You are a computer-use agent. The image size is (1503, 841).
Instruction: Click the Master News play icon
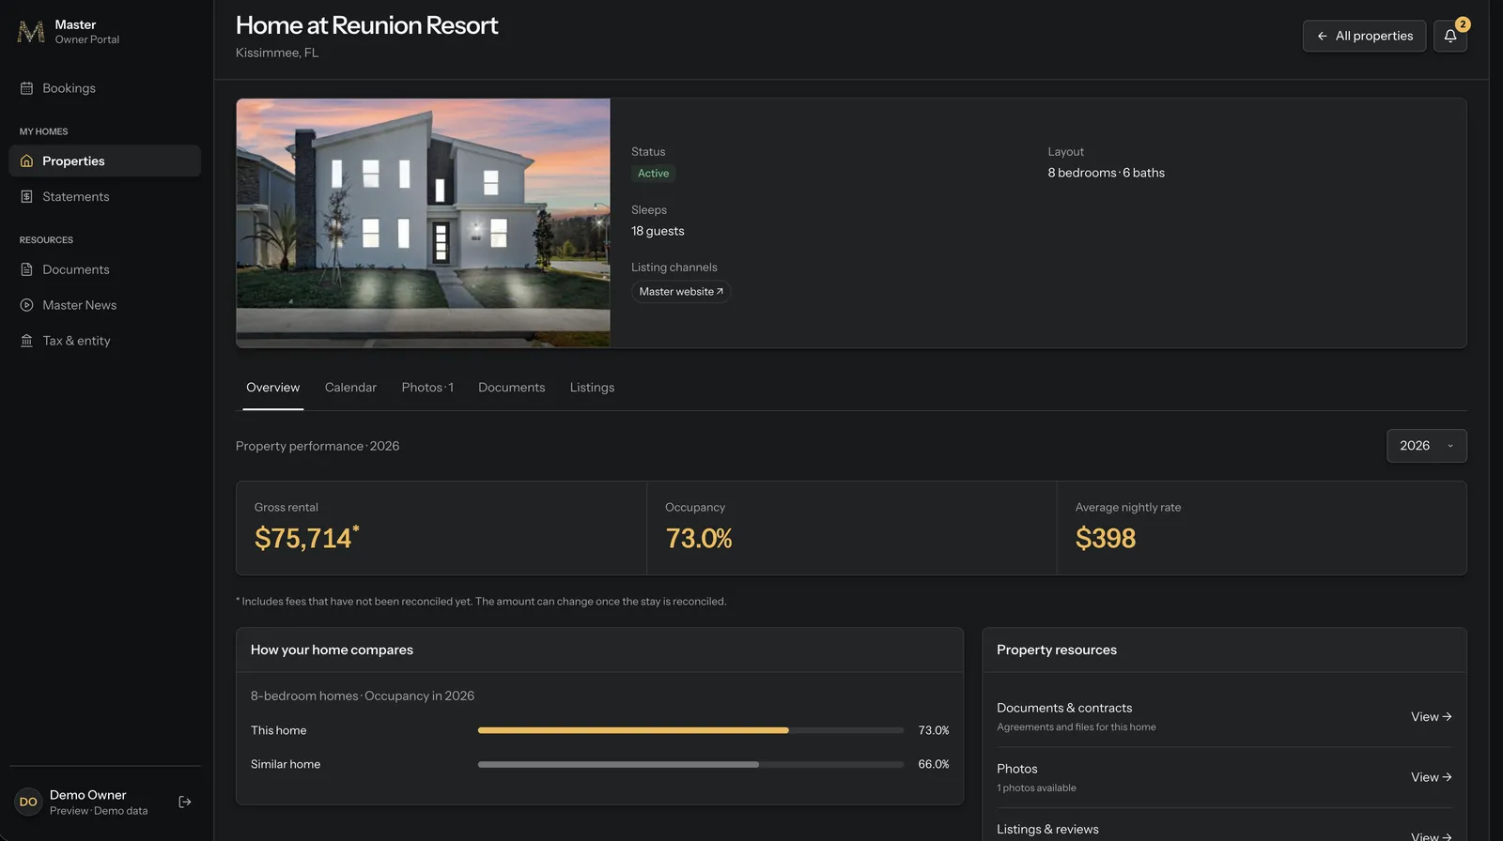point(26,306)
